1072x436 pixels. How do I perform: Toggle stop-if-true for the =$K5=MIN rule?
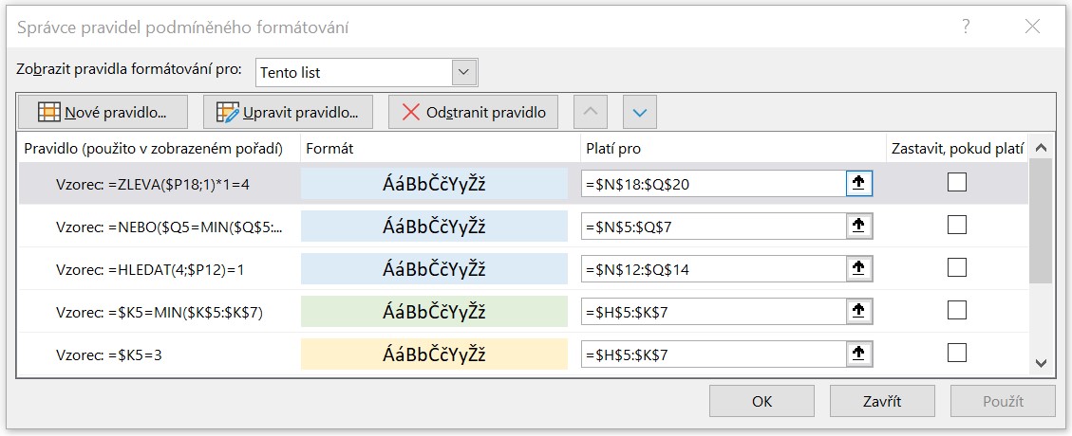(x=957, y=311)
